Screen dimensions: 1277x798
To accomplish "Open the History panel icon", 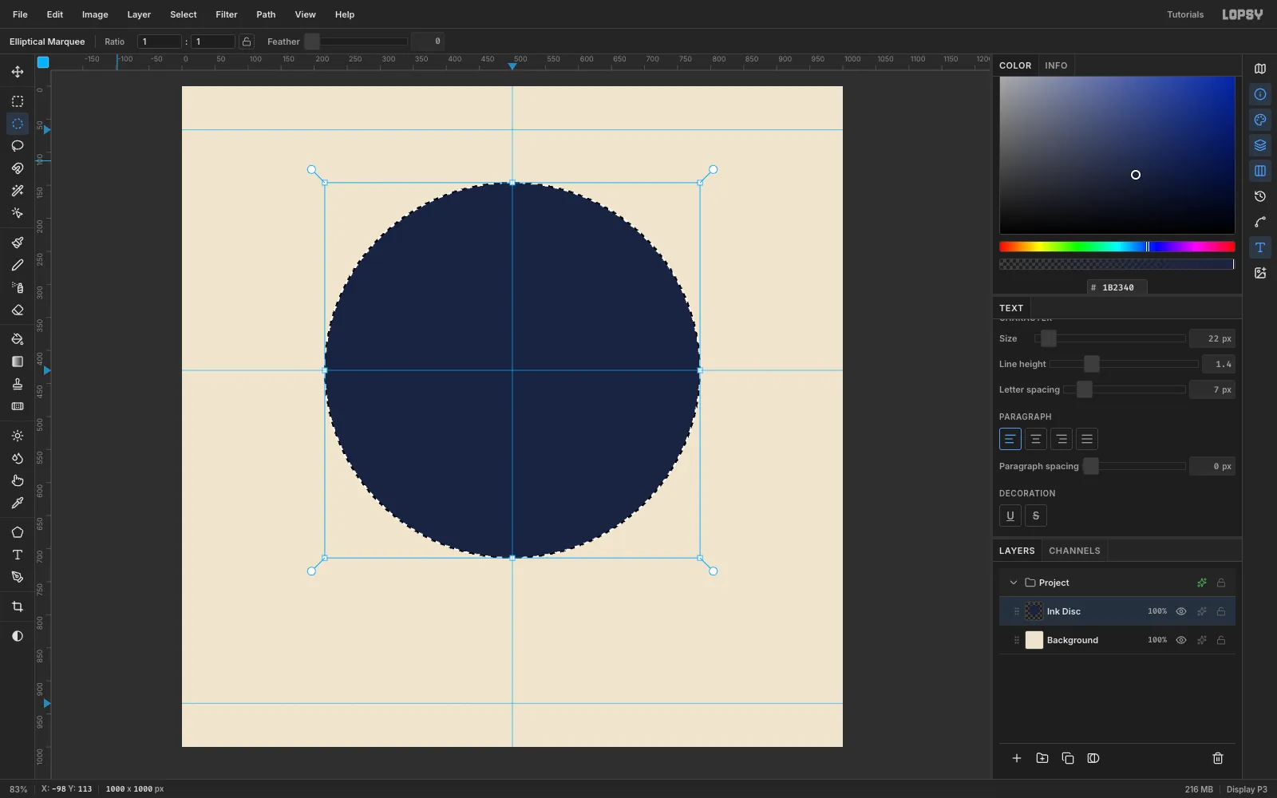I will [1260, 196].
